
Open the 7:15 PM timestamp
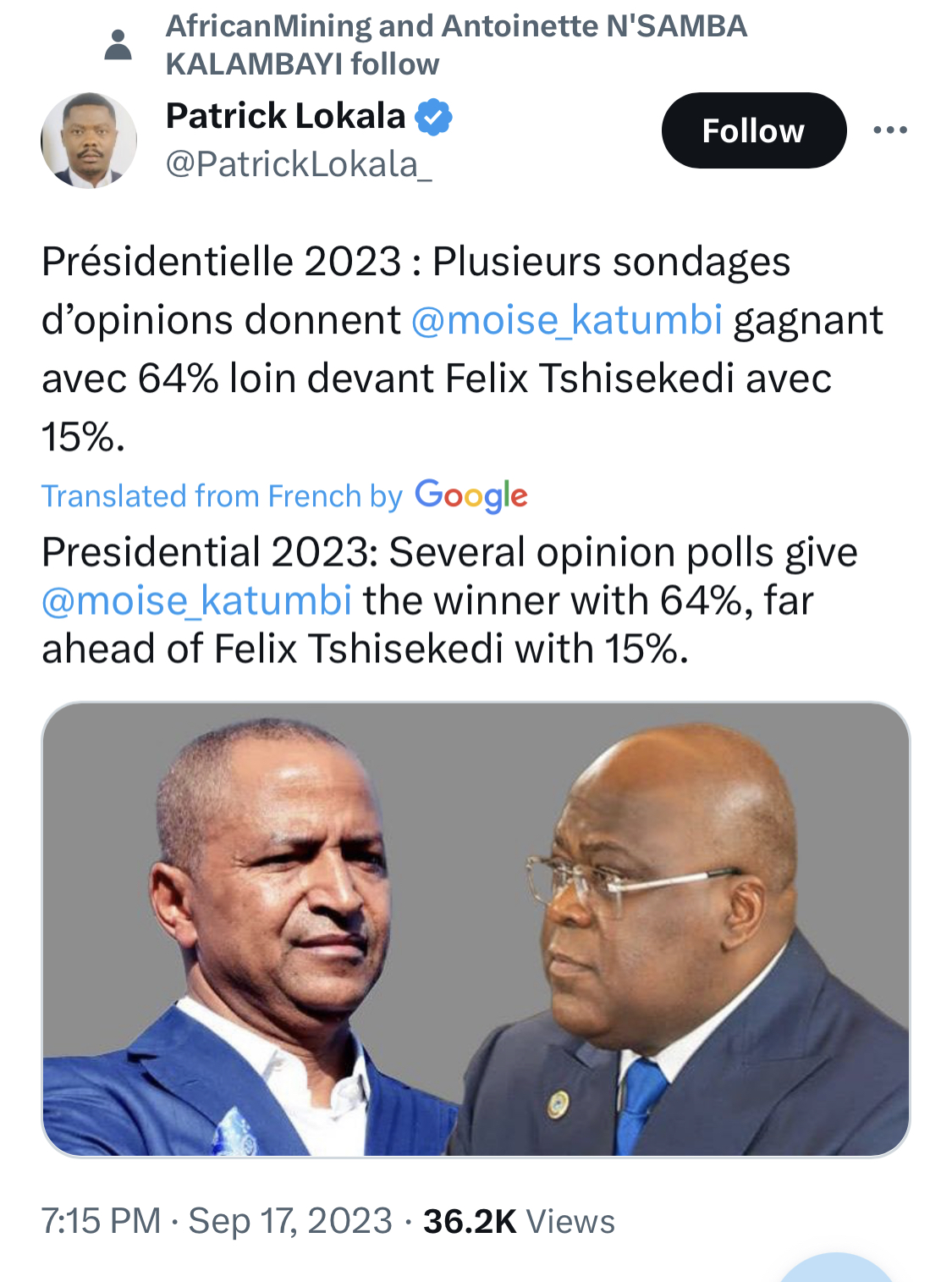[101, 1221]
